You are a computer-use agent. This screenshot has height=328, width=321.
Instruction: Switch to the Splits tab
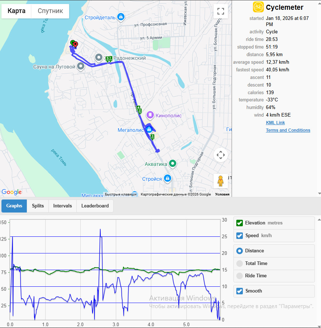pos(38,206)
